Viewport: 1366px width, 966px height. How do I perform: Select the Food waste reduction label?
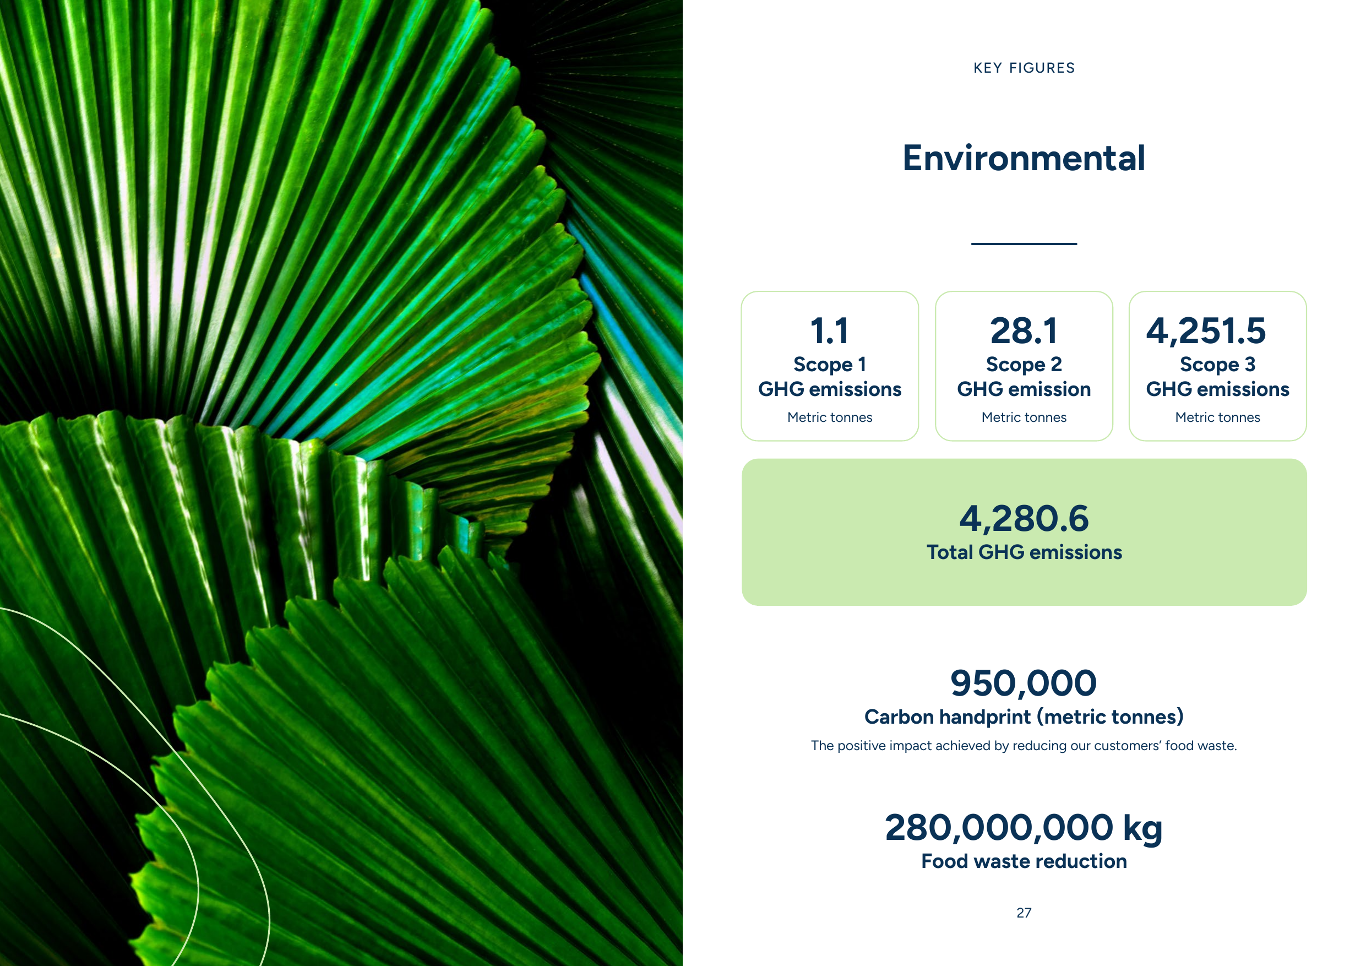pyautogui.click(x=1024, y=861)
